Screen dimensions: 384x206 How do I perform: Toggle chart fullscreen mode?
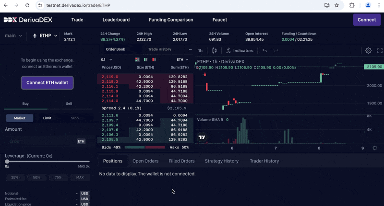(x=380, y=51)
